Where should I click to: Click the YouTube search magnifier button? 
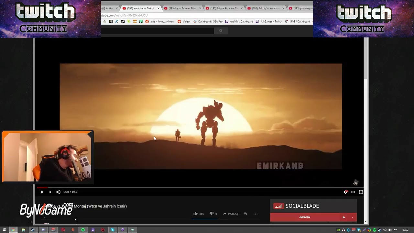221,31
